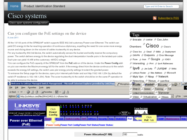Open the Power Port Config sub-link
187x140 pixels.
tap(70, 125)
